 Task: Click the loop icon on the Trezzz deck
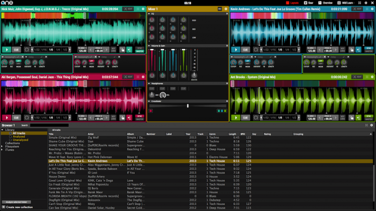pyautogui.click(x=27, y=50)
